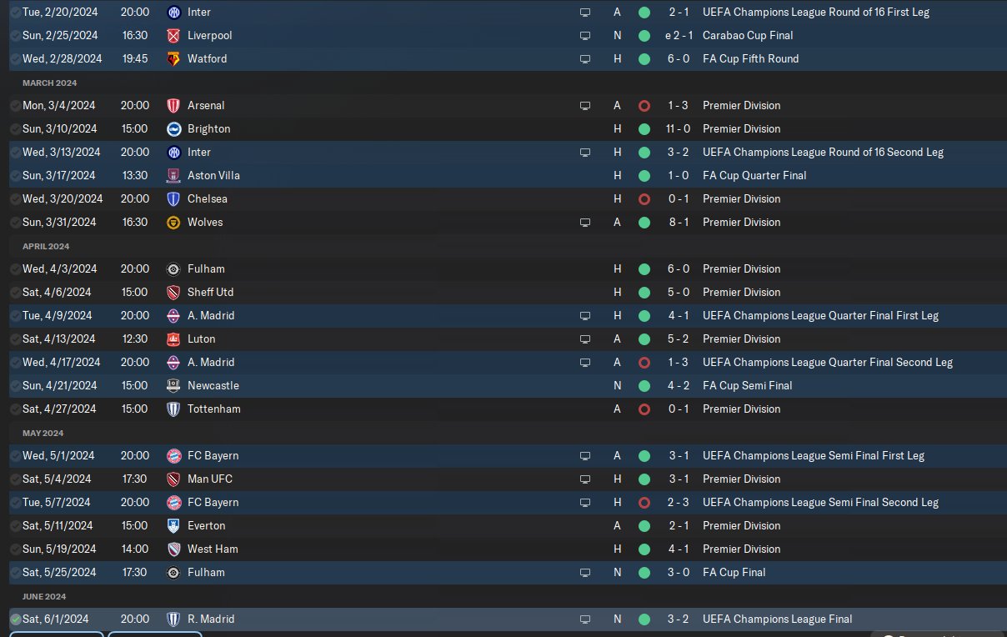Image resolution: width=1007 pixels, height=637 pixels.
Task: Toggle the checkmark beside the Arsenal fixture
Action: pos(15,106)
